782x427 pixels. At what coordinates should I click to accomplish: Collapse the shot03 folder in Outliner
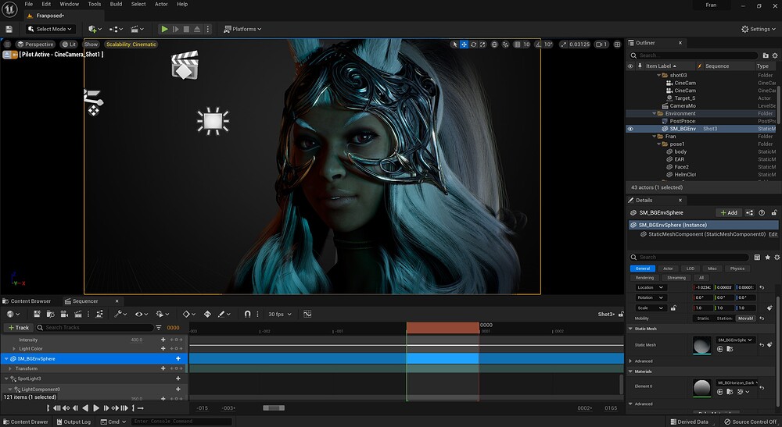click(x=658, y=75)
